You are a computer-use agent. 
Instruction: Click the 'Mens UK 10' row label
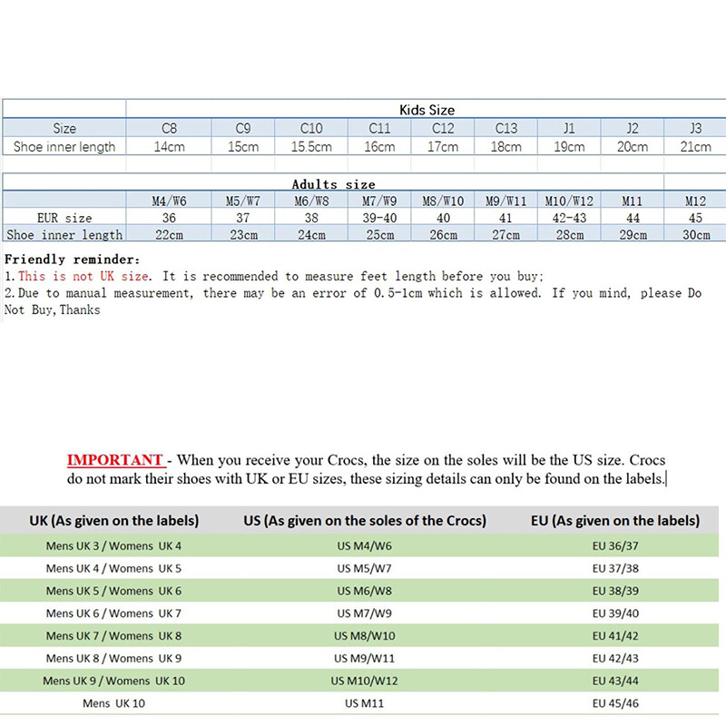(x=114, y=703)
